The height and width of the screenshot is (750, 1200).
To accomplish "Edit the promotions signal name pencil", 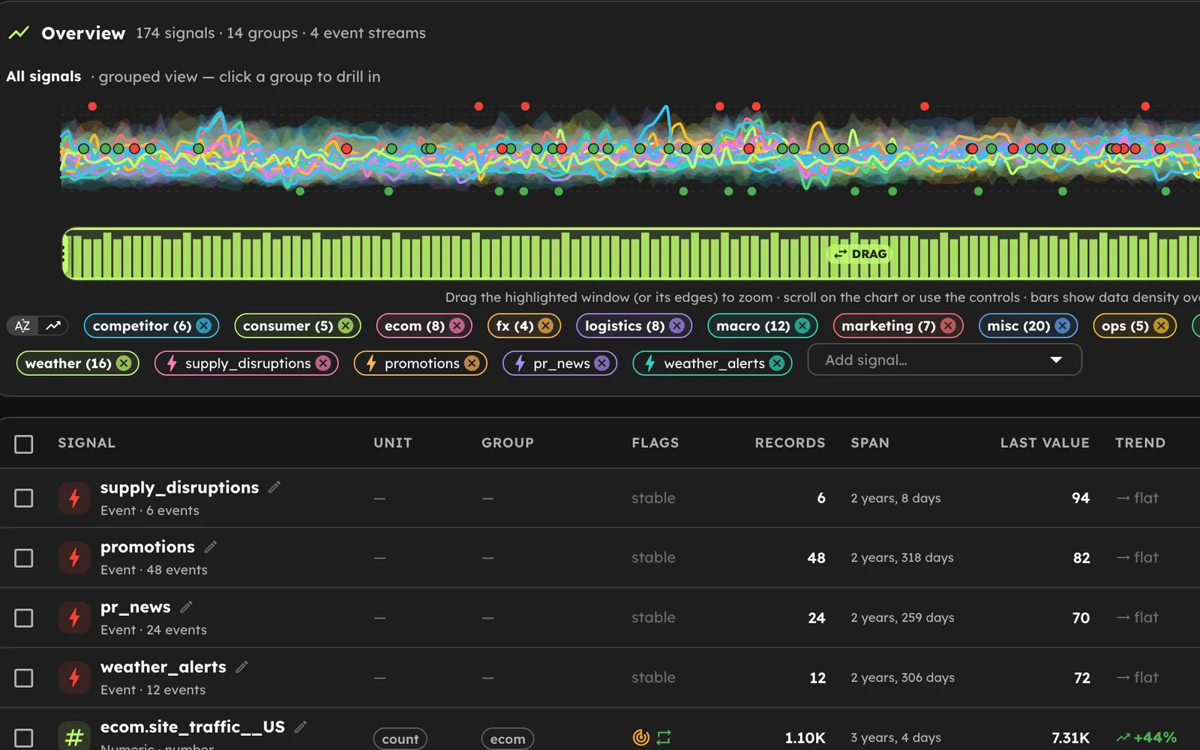I will (x=211, y=547).
